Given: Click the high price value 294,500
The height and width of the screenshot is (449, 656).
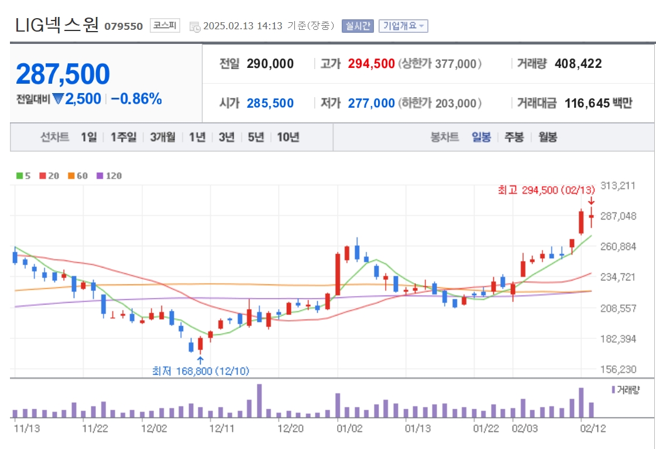Looking at the screenshot, I should pos(372,64).
